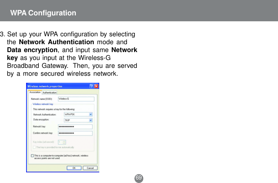Click the WPA Configuration heading

coord(43,13)
